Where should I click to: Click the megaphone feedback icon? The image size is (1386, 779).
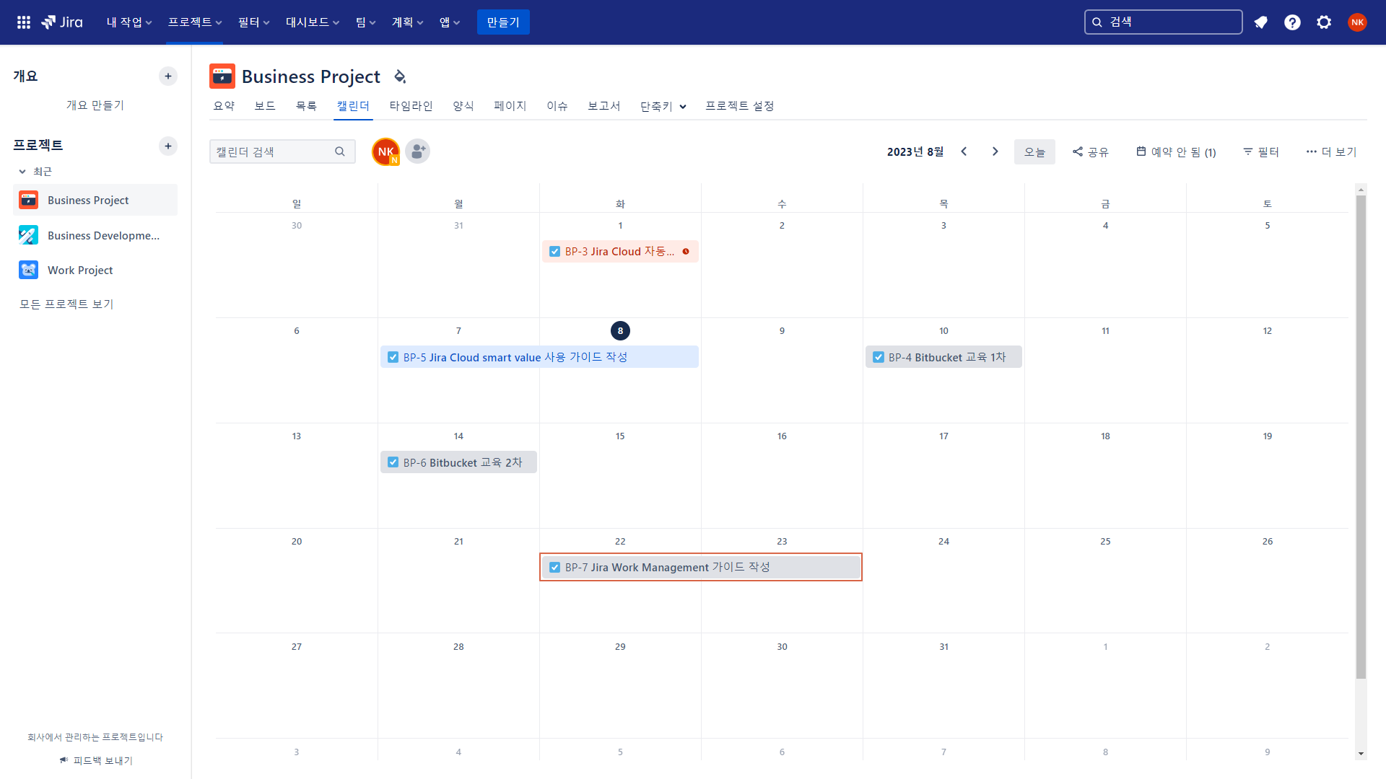click(64, 760)
